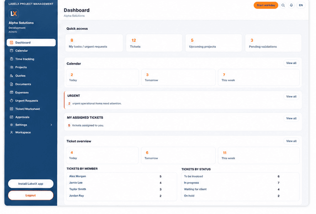
Task: Open the Tickets quick access card
Action: coord(154,43)
